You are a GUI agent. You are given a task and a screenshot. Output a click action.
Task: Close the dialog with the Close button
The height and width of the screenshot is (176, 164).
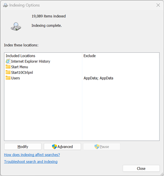click(x=141, y=169)
